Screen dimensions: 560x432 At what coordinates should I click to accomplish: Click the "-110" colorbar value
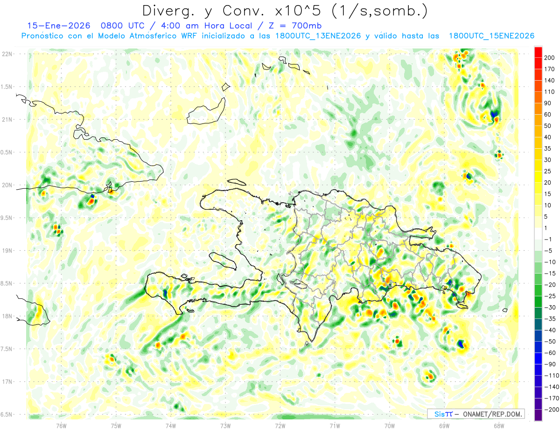pyautogui.click(x=551, y=375)
